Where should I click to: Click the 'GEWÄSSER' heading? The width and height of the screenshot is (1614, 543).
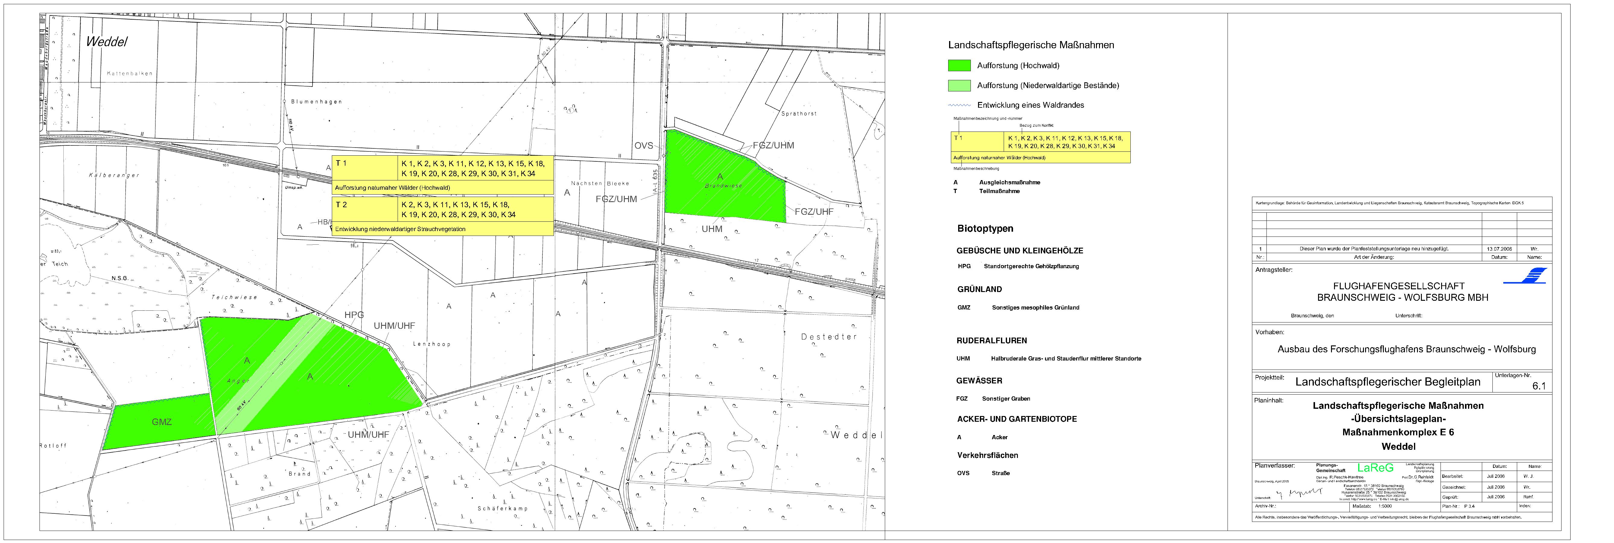pyautogui.click(x=979, y=381)
